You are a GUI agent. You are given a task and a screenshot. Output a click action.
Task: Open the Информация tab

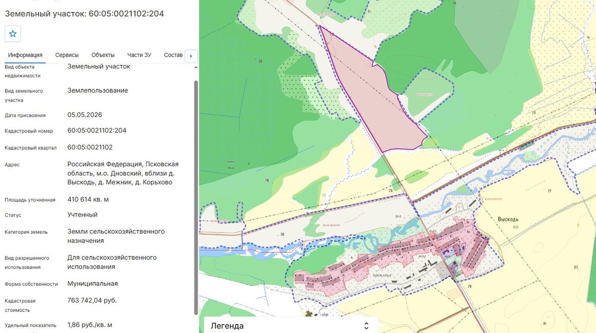(25, 55)
